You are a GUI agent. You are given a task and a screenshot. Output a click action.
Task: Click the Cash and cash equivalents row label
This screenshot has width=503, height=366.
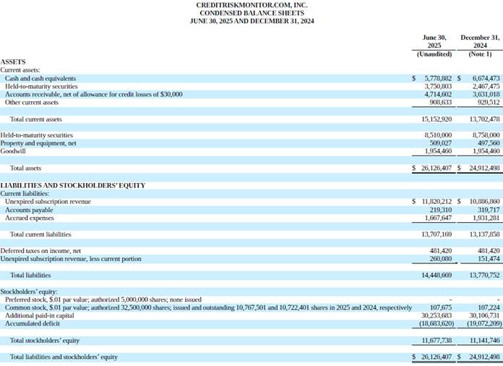40,78
